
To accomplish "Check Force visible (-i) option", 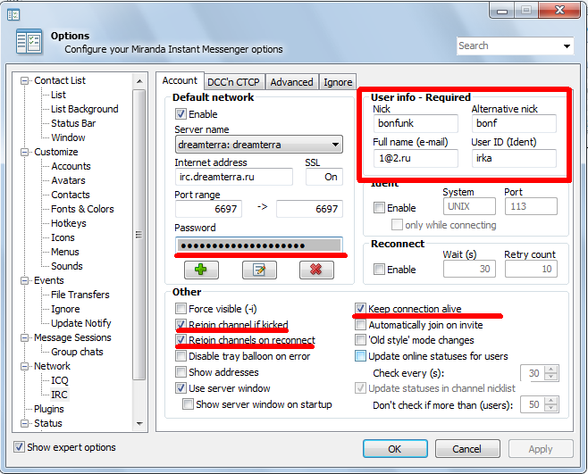I will [181, 308].
